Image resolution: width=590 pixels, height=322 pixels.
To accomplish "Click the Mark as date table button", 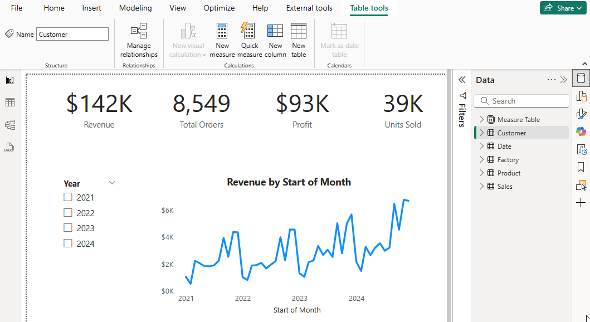I will (x=339, y=40).
